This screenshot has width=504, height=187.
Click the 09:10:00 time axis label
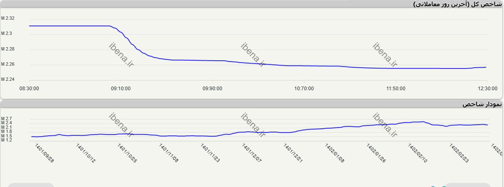121,88
